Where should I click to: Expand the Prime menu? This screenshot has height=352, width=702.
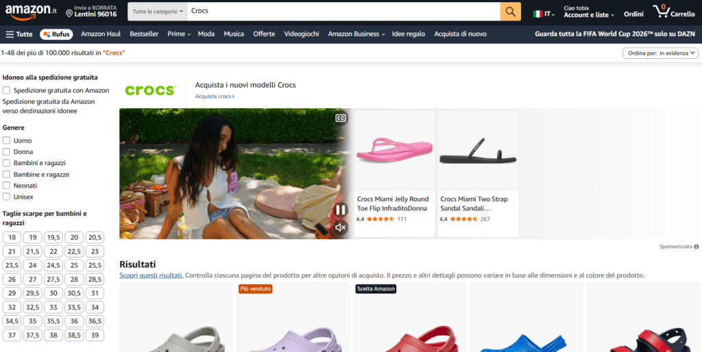point(179,34)
